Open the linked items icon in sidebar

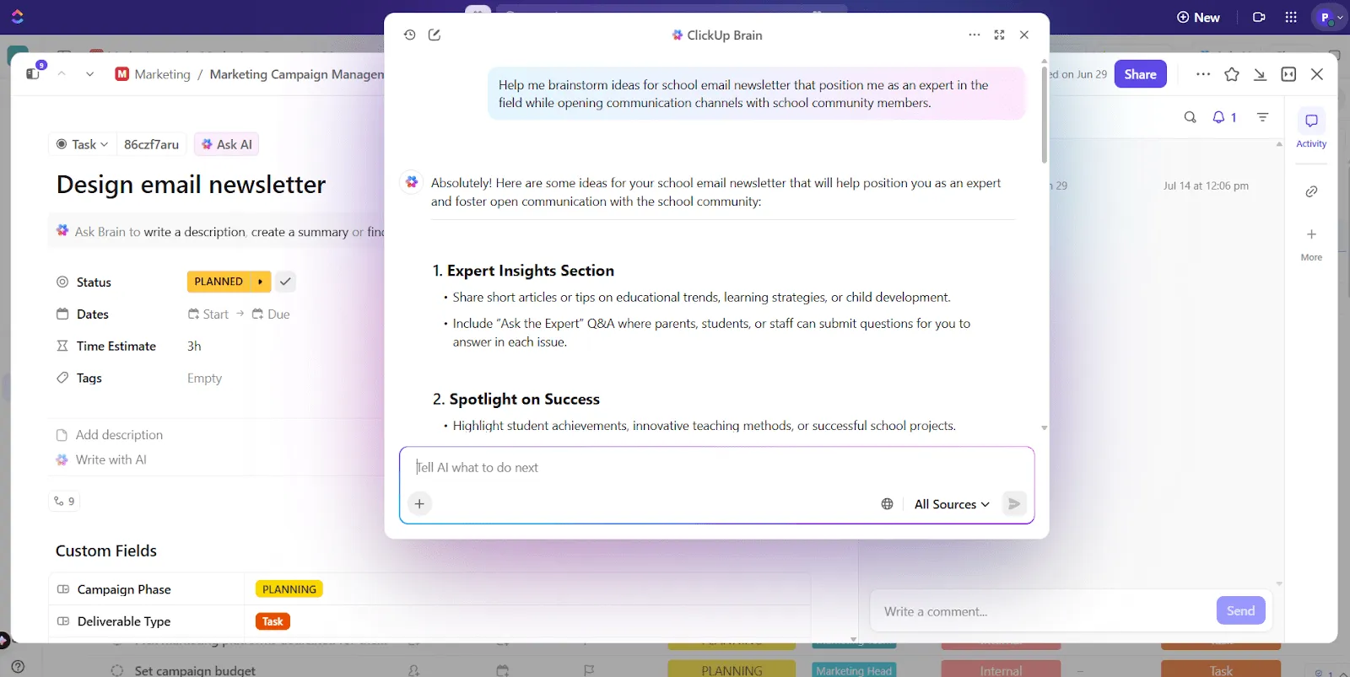tap(1311, 191)
